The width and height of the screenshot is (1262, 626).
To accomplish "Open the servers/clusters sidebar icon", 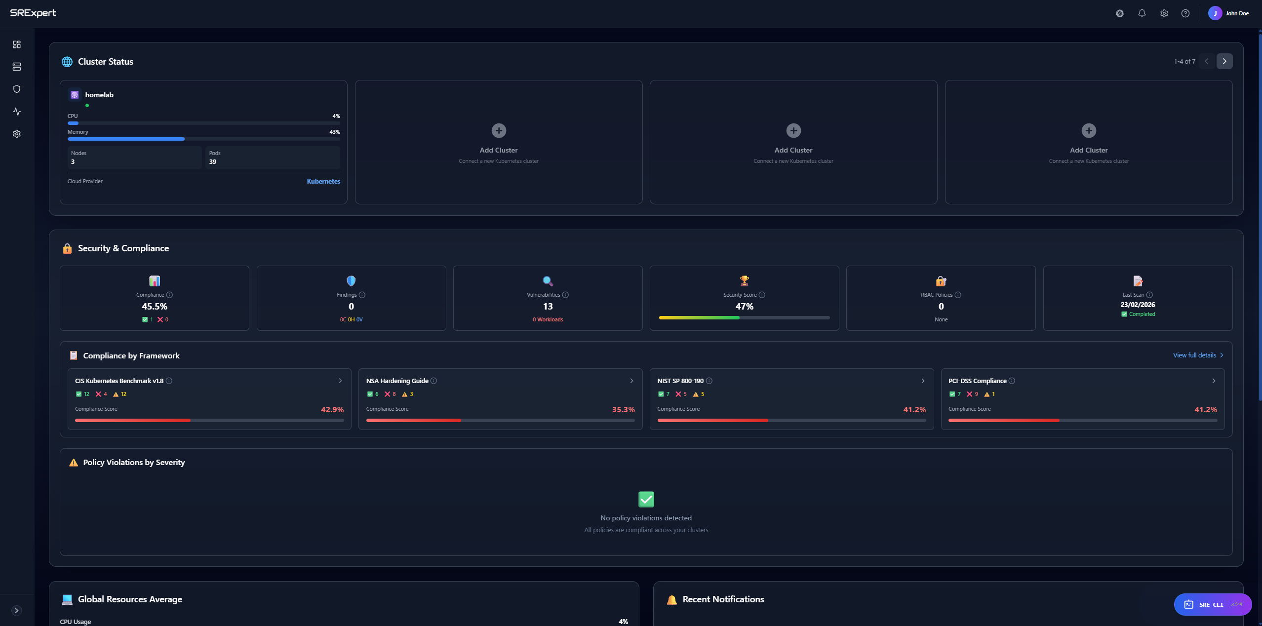I will [17, 67].
